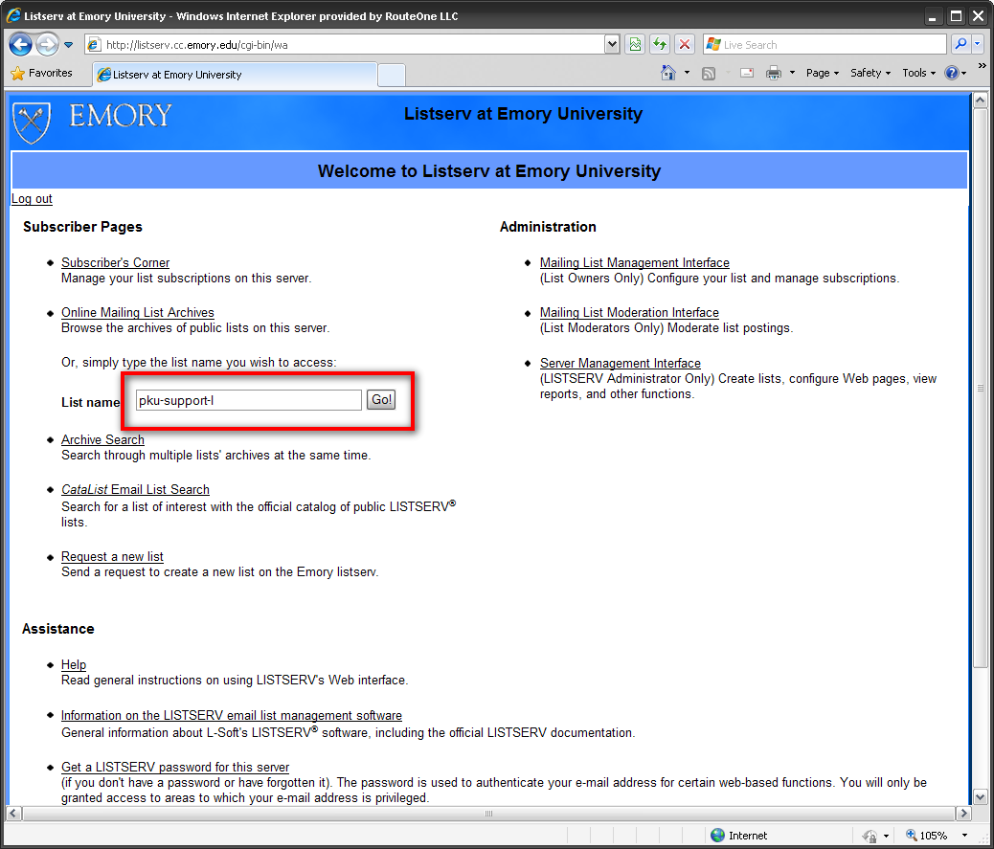Click the vertical scrollbar up arrow
The width and height of the screenshot is (994, 849).
click(x=980, y=101)
